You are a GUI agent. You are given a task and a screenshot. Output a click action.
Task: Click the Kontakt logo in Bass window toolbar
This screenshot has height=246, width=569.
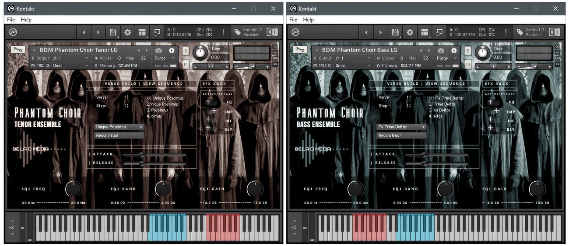[x=295, y=32]
